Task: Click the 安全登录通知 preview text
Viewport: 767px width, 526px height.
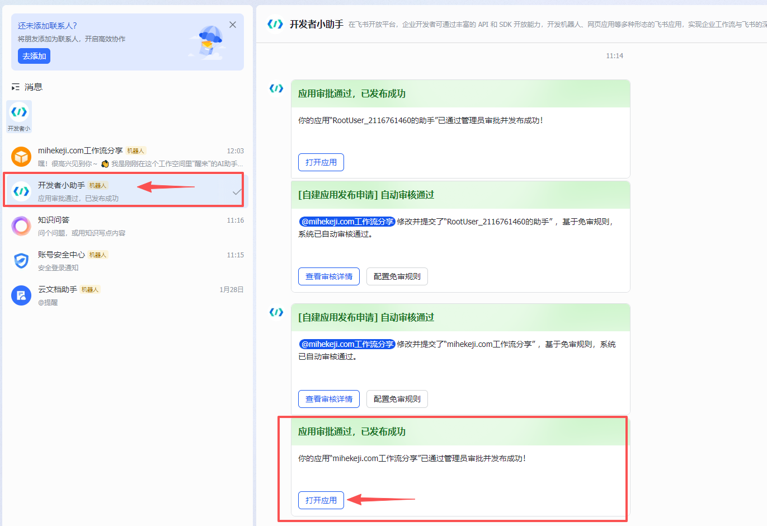Action: 58,268
